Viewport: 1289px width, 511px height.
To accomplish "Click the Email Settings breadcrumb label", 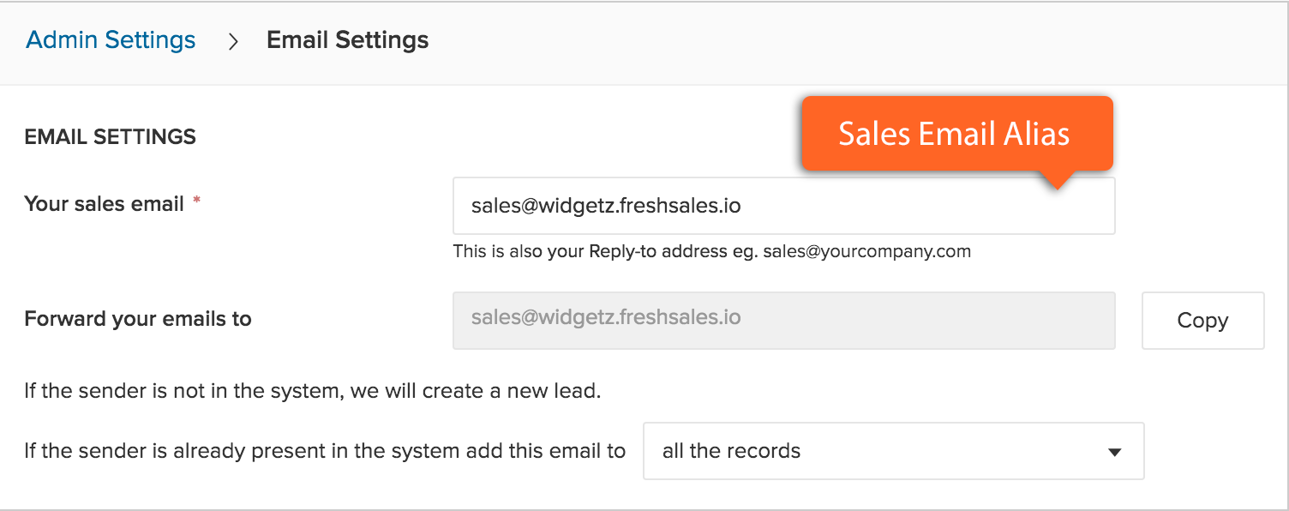I will click(347, 39).
